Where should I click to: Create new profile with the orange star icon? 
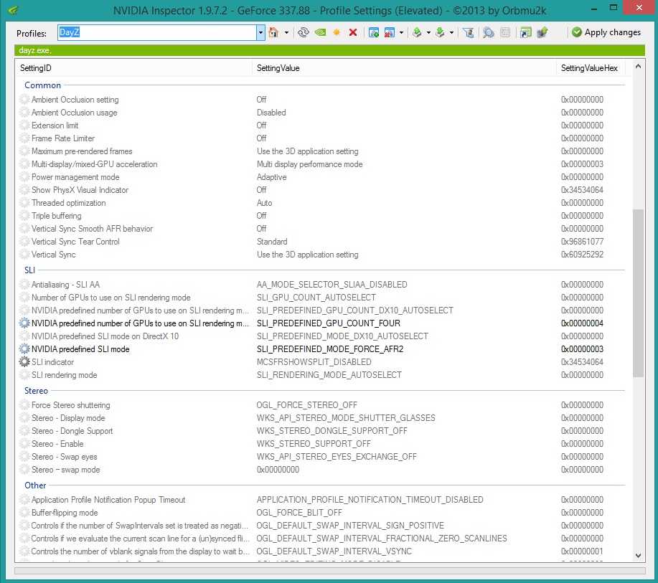(x=337, y=32)
